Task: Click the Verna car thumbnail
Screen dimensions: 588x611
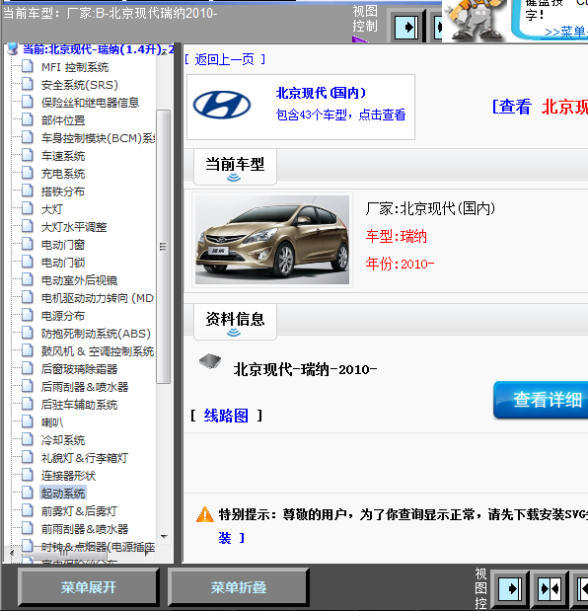Action: click(272, 240)
